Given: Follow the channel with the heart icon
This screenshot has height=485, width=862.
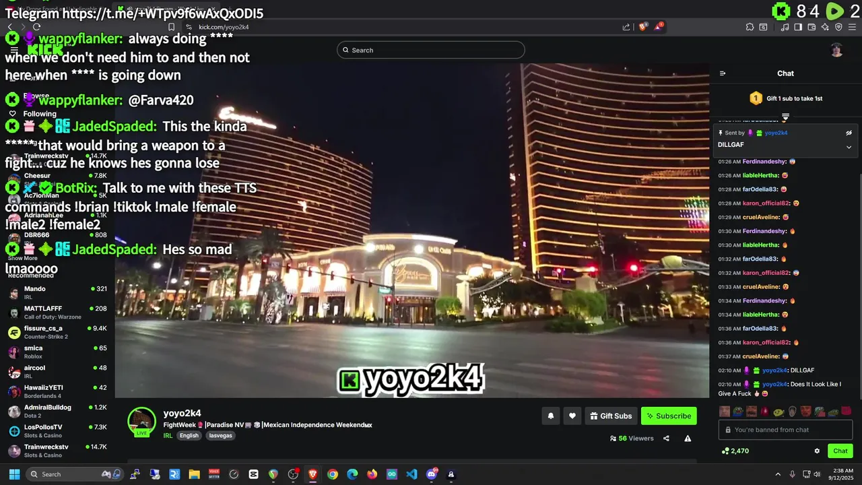Looking at the screenshot, I should coord(572,416).
